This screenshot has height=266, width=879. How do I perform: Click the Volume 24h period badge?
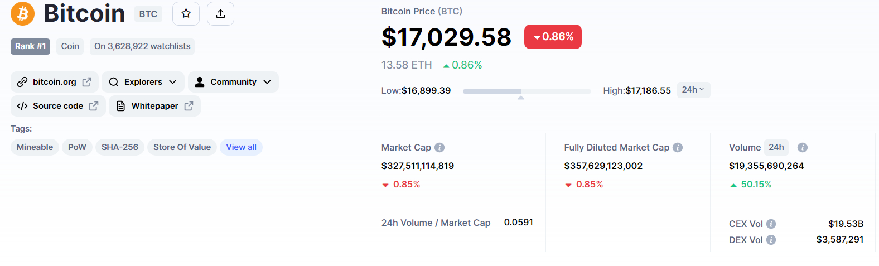coord(776,147)
